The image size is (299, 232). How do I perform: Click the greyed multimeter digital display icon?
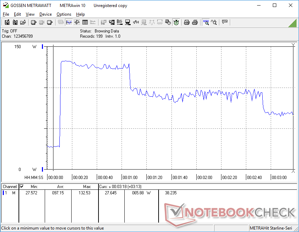pos(61,22)
